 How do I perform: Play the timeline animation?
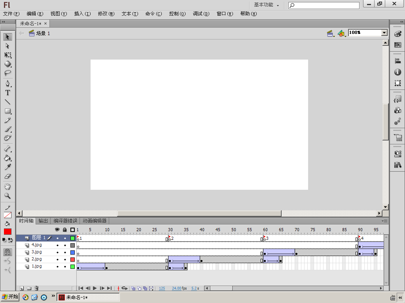click(x=95, y=288)
